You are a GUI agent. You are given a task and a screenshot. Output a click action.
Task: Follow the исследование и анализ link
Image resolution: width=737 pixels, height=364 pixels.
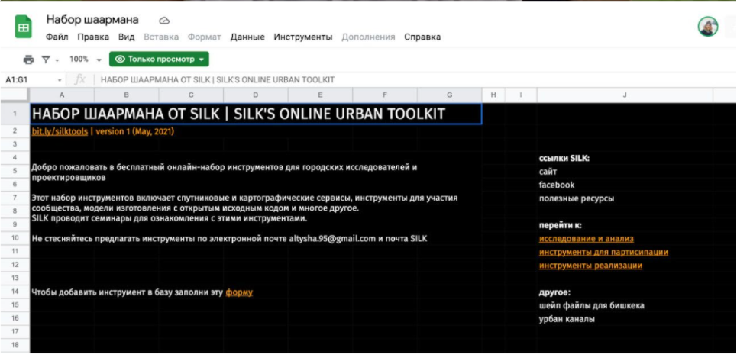587,239
